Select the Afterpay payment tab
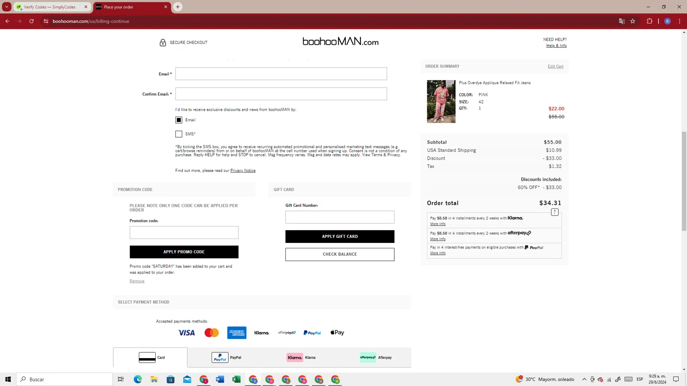The image size is (687, 386). (376, 358)
